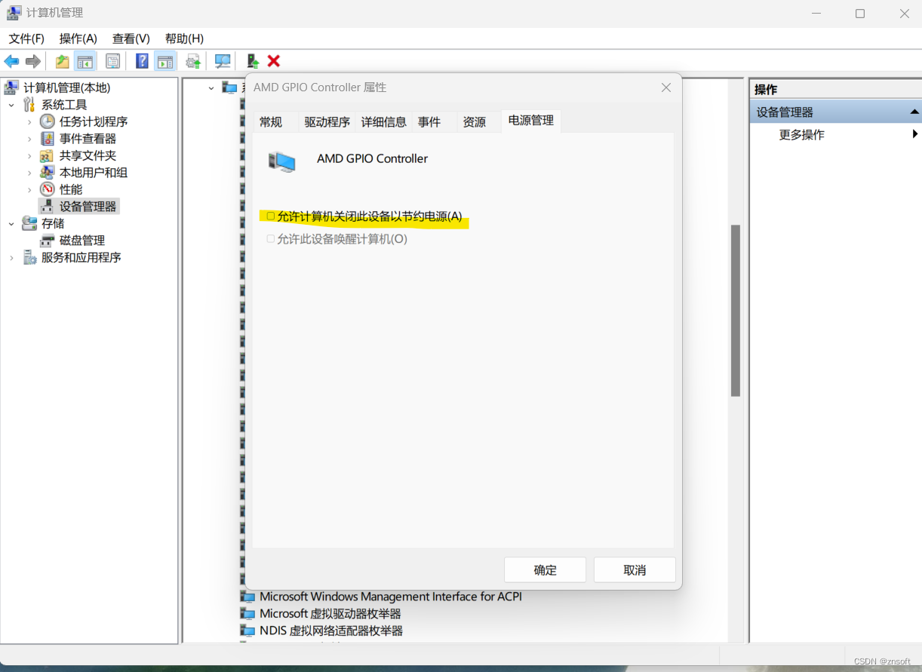Click the Up One Level folder icon
The width and height of the screenshot is (922, 672).
(x=63, y=61)
